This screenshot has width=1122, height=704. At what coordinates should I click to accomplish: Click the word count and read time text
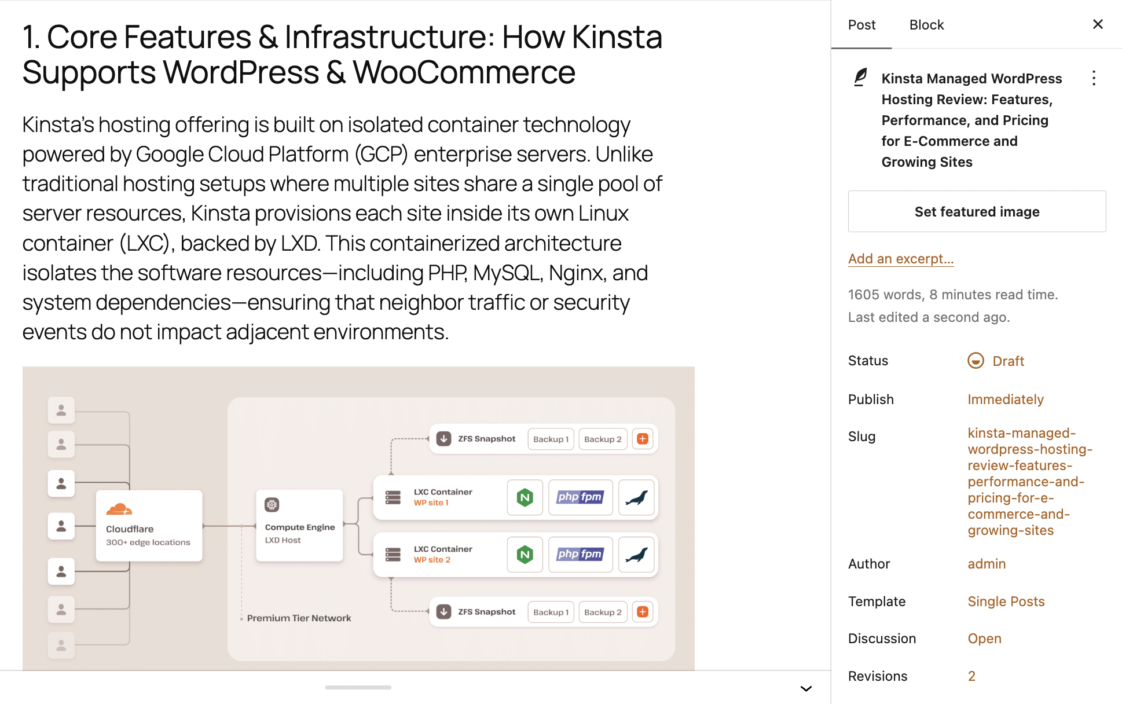tap(953, 295)
